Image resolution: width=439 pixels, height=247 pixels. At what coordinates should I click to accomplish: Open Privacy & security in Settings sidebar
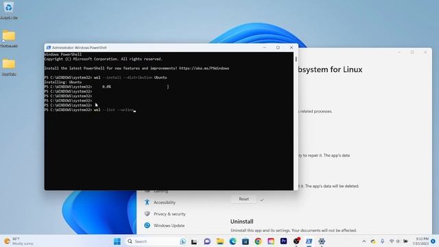169,213
